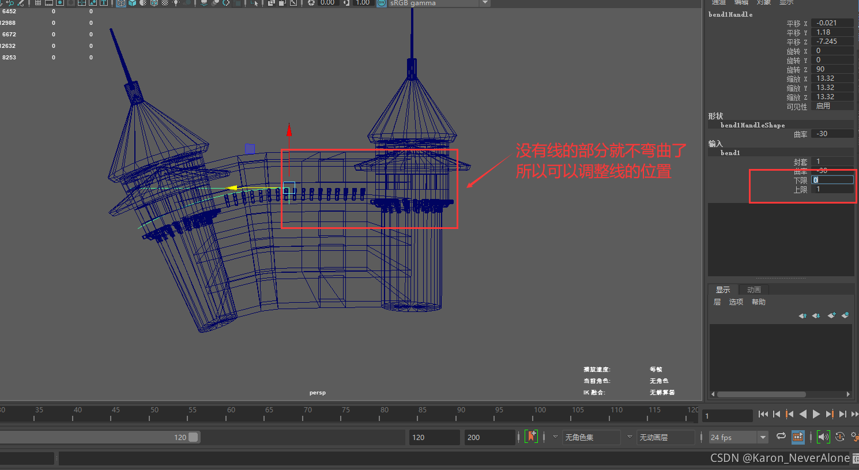Go to end of playback range
The image size is (859, 470).
[x=855, y=414]
